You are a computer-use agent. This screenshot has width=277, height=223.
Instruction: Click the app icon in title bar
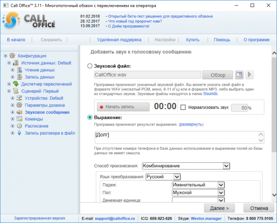(6, 5)
